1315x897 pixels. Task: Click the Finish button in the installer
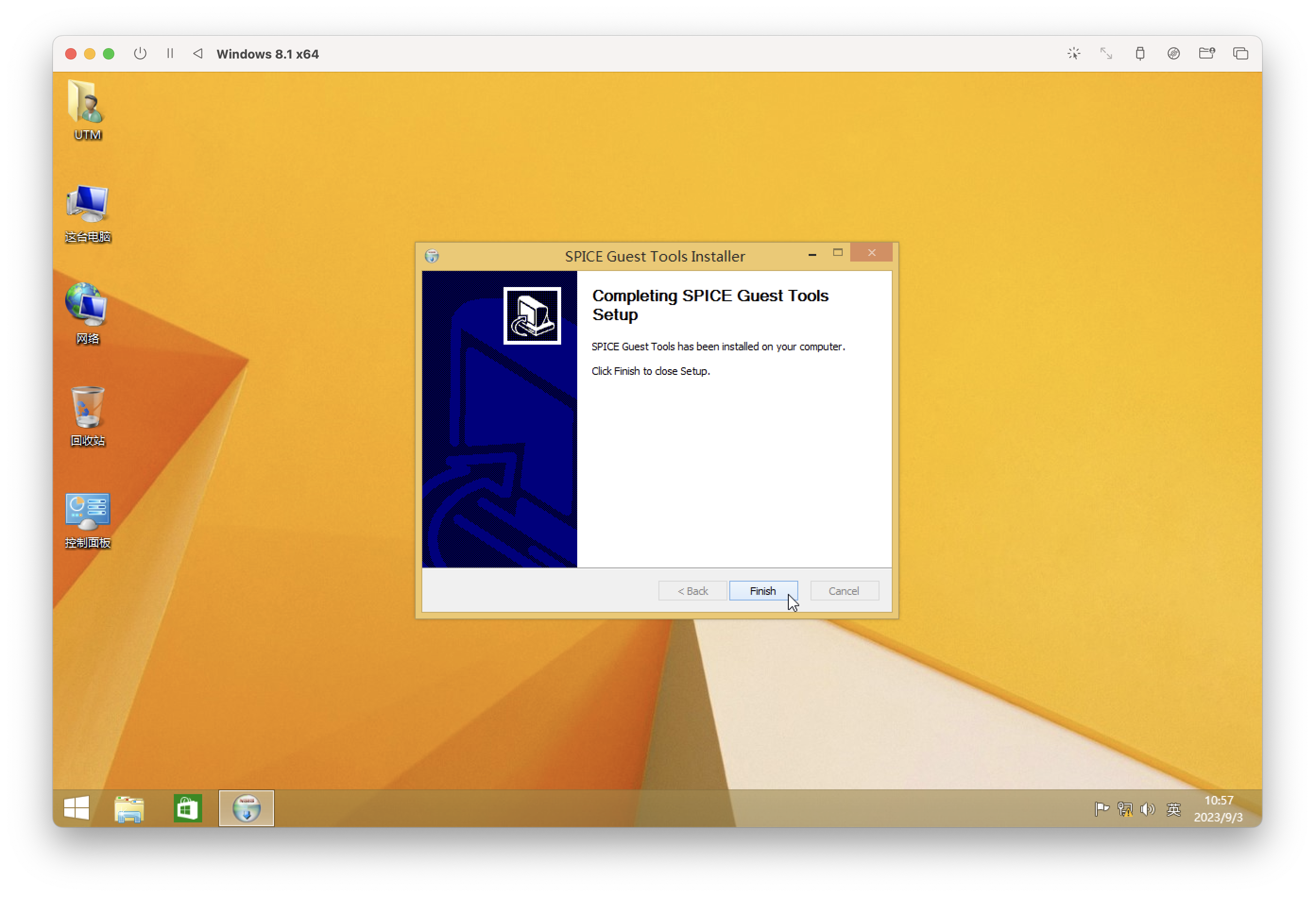point(763,591)
